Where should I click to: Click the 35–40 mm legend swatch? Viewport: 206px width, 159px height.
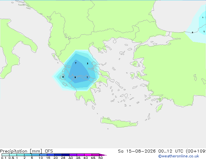(81, 155)
